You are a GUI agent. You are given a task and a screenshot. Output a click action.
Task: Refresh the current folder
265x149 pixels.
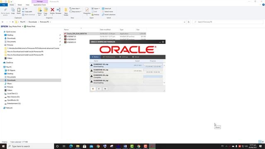pos(189,22)
